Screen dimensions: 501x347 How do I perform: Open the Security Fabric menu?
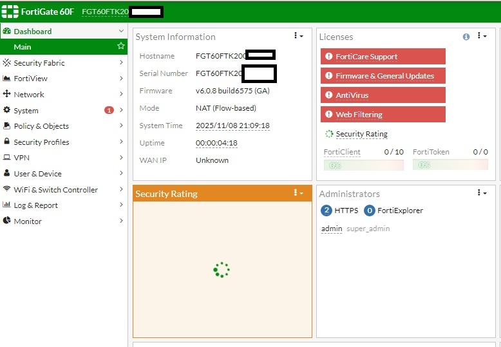(x=64, y=62)
